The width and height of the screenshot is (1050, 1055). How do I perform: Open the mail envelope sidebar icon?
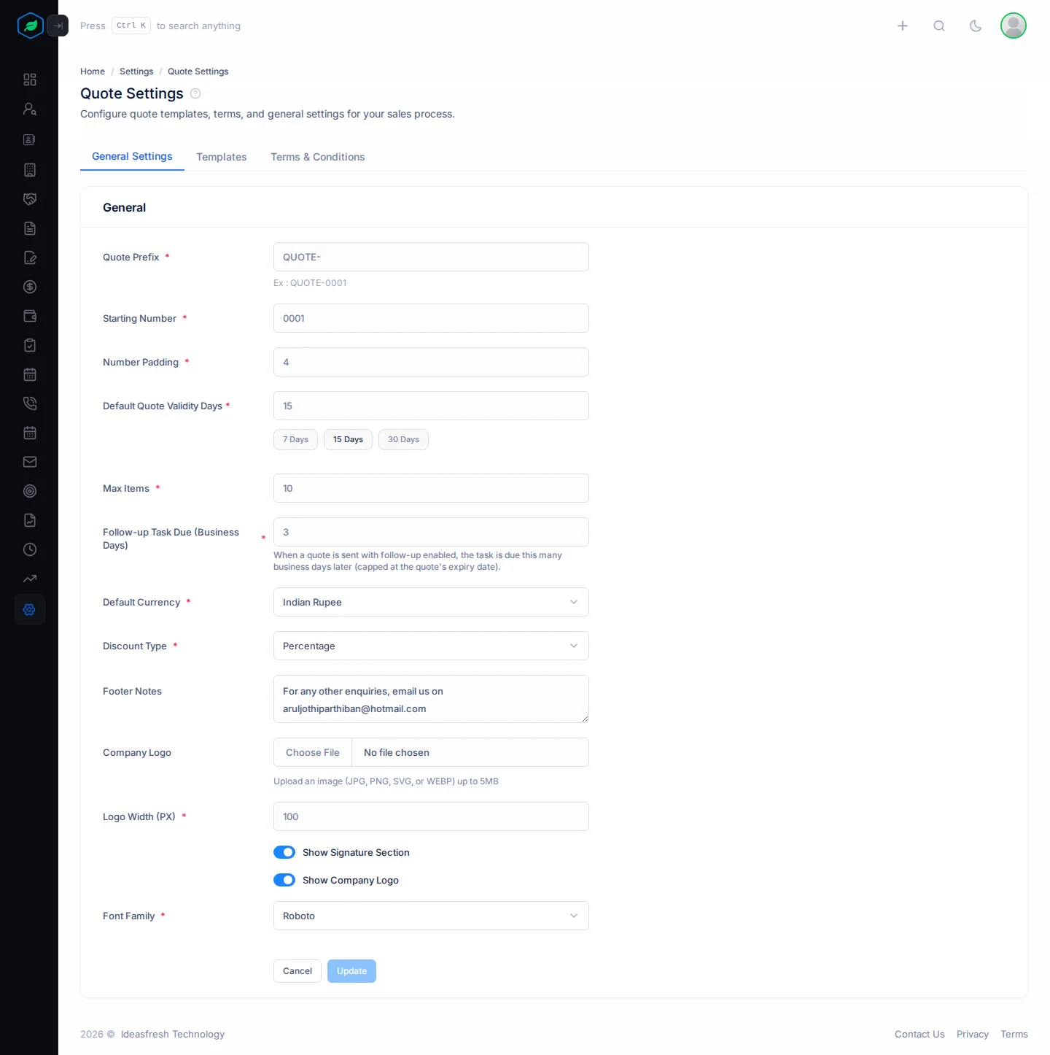click(x=30, y=462)
